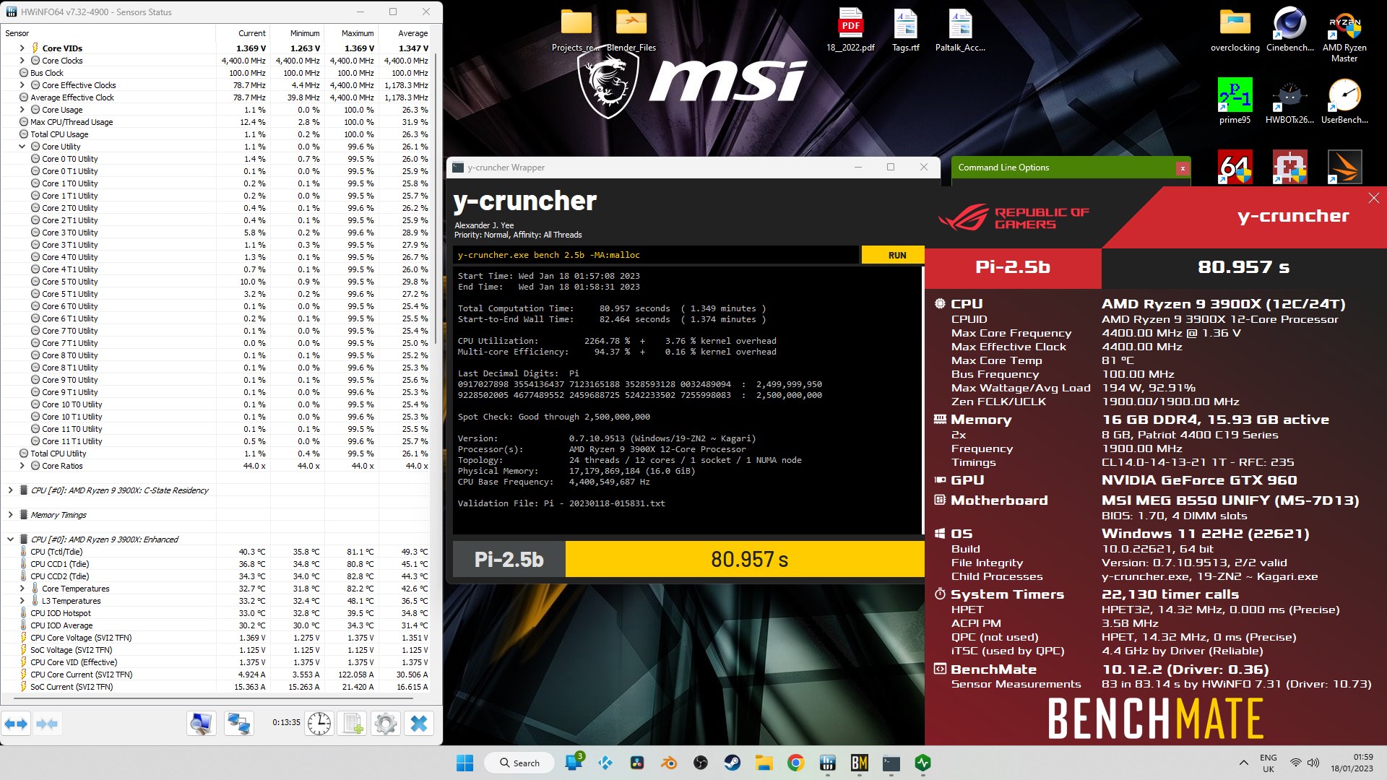Select the CPU (Tctl/Tdie) sensor row
This screenshot has width=1387, height=780.
pos(217,552)
